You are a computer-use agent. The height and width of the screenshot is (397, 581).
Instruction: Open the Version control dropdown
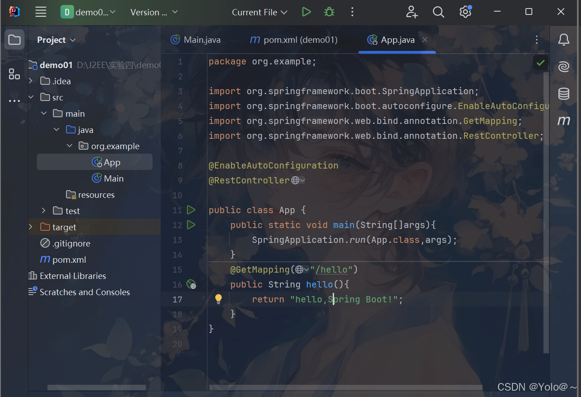(153, 12)
